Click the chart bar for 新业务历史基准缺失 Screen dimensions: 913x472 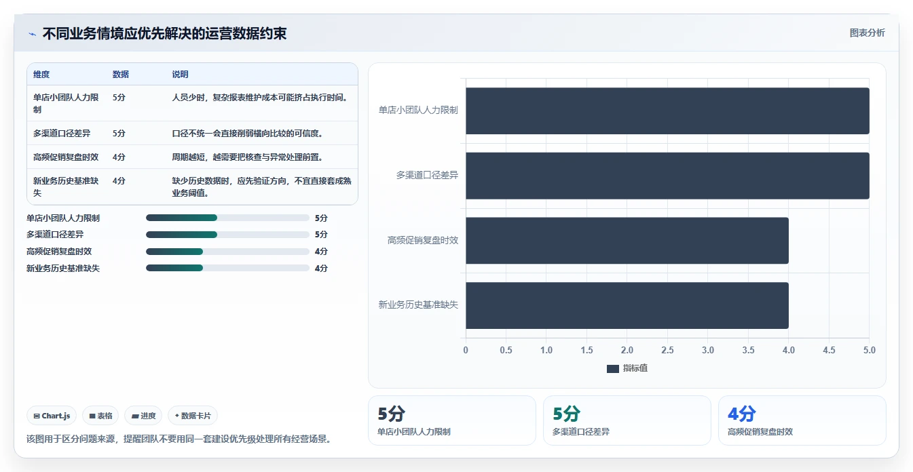pyautogui.click(x=627, y=305)
